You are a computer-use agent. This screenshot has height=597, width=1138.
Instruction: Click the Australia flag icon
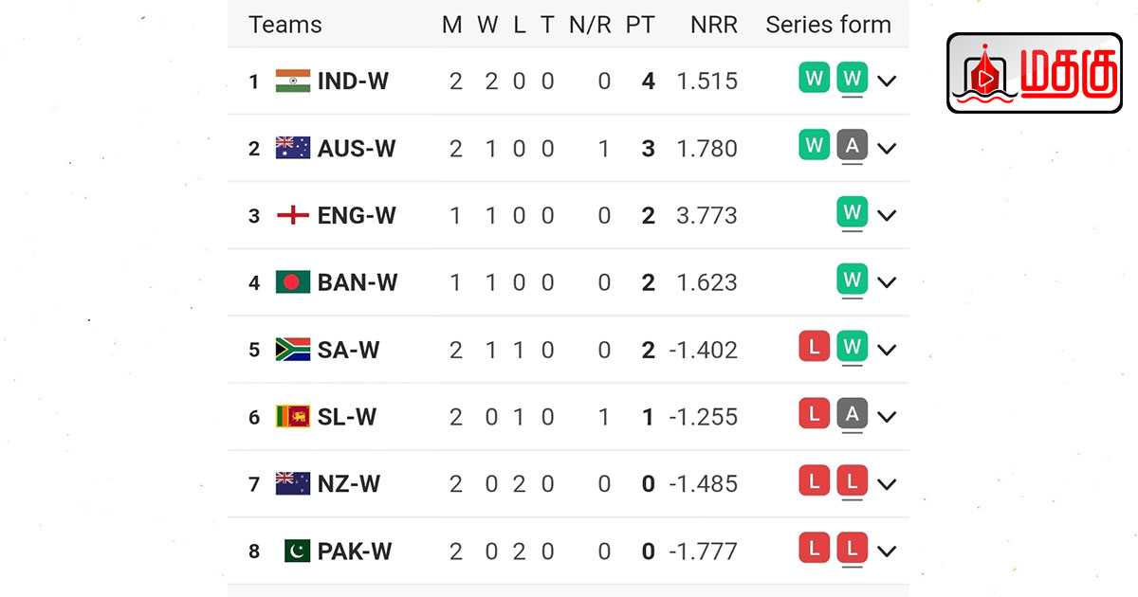293,149
